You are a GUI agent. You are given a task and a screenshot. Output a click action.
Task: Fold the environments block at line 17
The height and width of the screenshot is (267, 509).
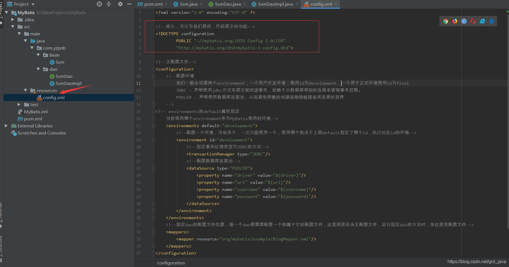tap(154, 126)
